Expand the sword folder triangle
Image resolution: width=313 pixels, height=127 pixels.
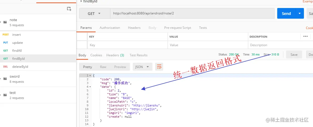(x=0, y=78)
